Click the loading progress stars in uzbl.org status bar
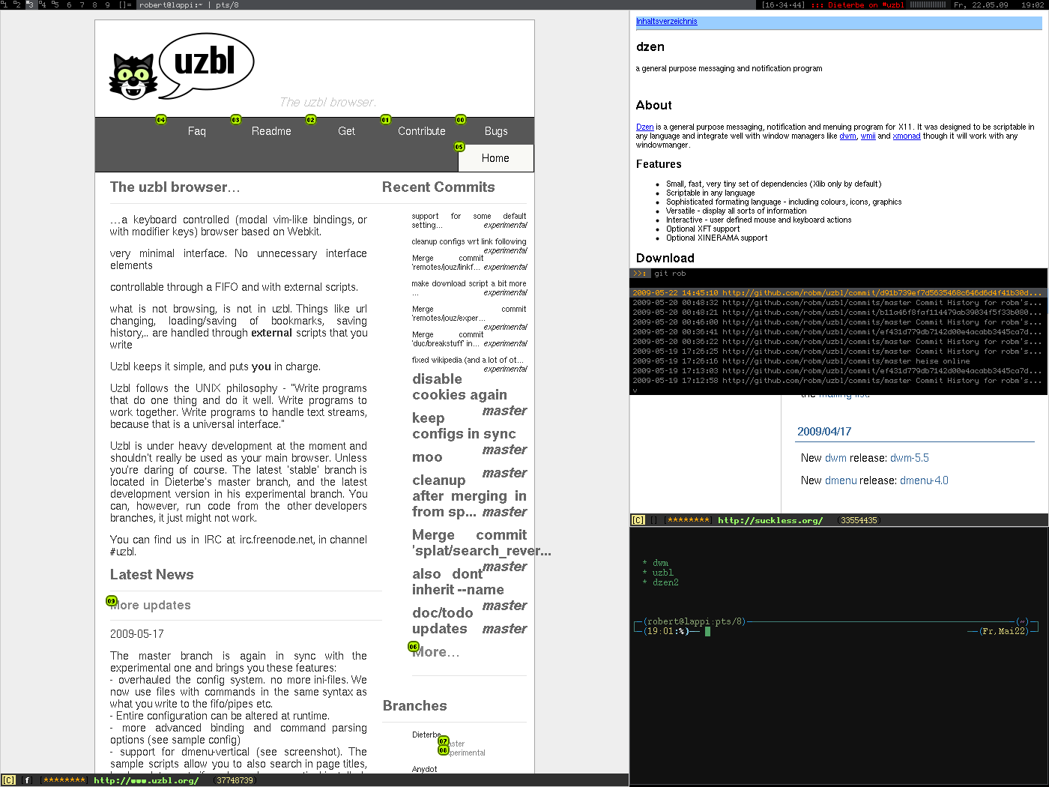Screen dimensions: 1049x787 pyautogui.click(x=64, y=780)
